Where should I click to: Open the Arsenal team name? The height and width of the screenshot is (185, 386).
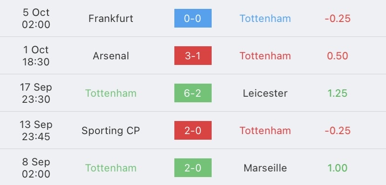[x=111, y=56]
